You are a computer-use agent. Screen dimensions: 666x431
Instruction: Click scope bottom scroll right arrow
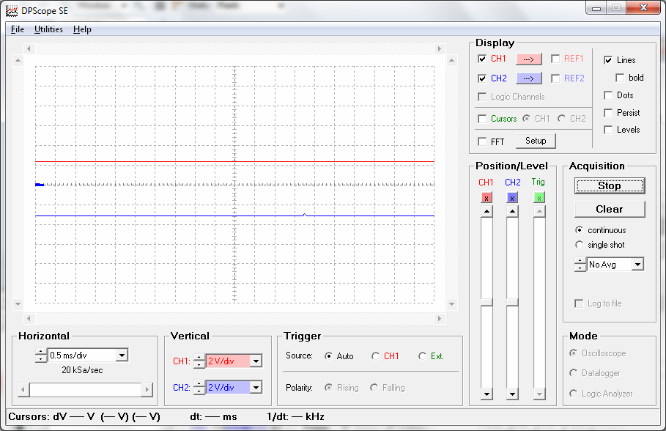[440, 318]
